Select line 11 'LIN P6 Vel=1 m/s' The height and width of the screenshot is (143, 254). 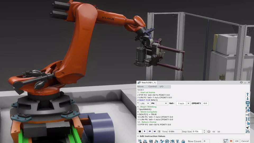pos(155,119)
